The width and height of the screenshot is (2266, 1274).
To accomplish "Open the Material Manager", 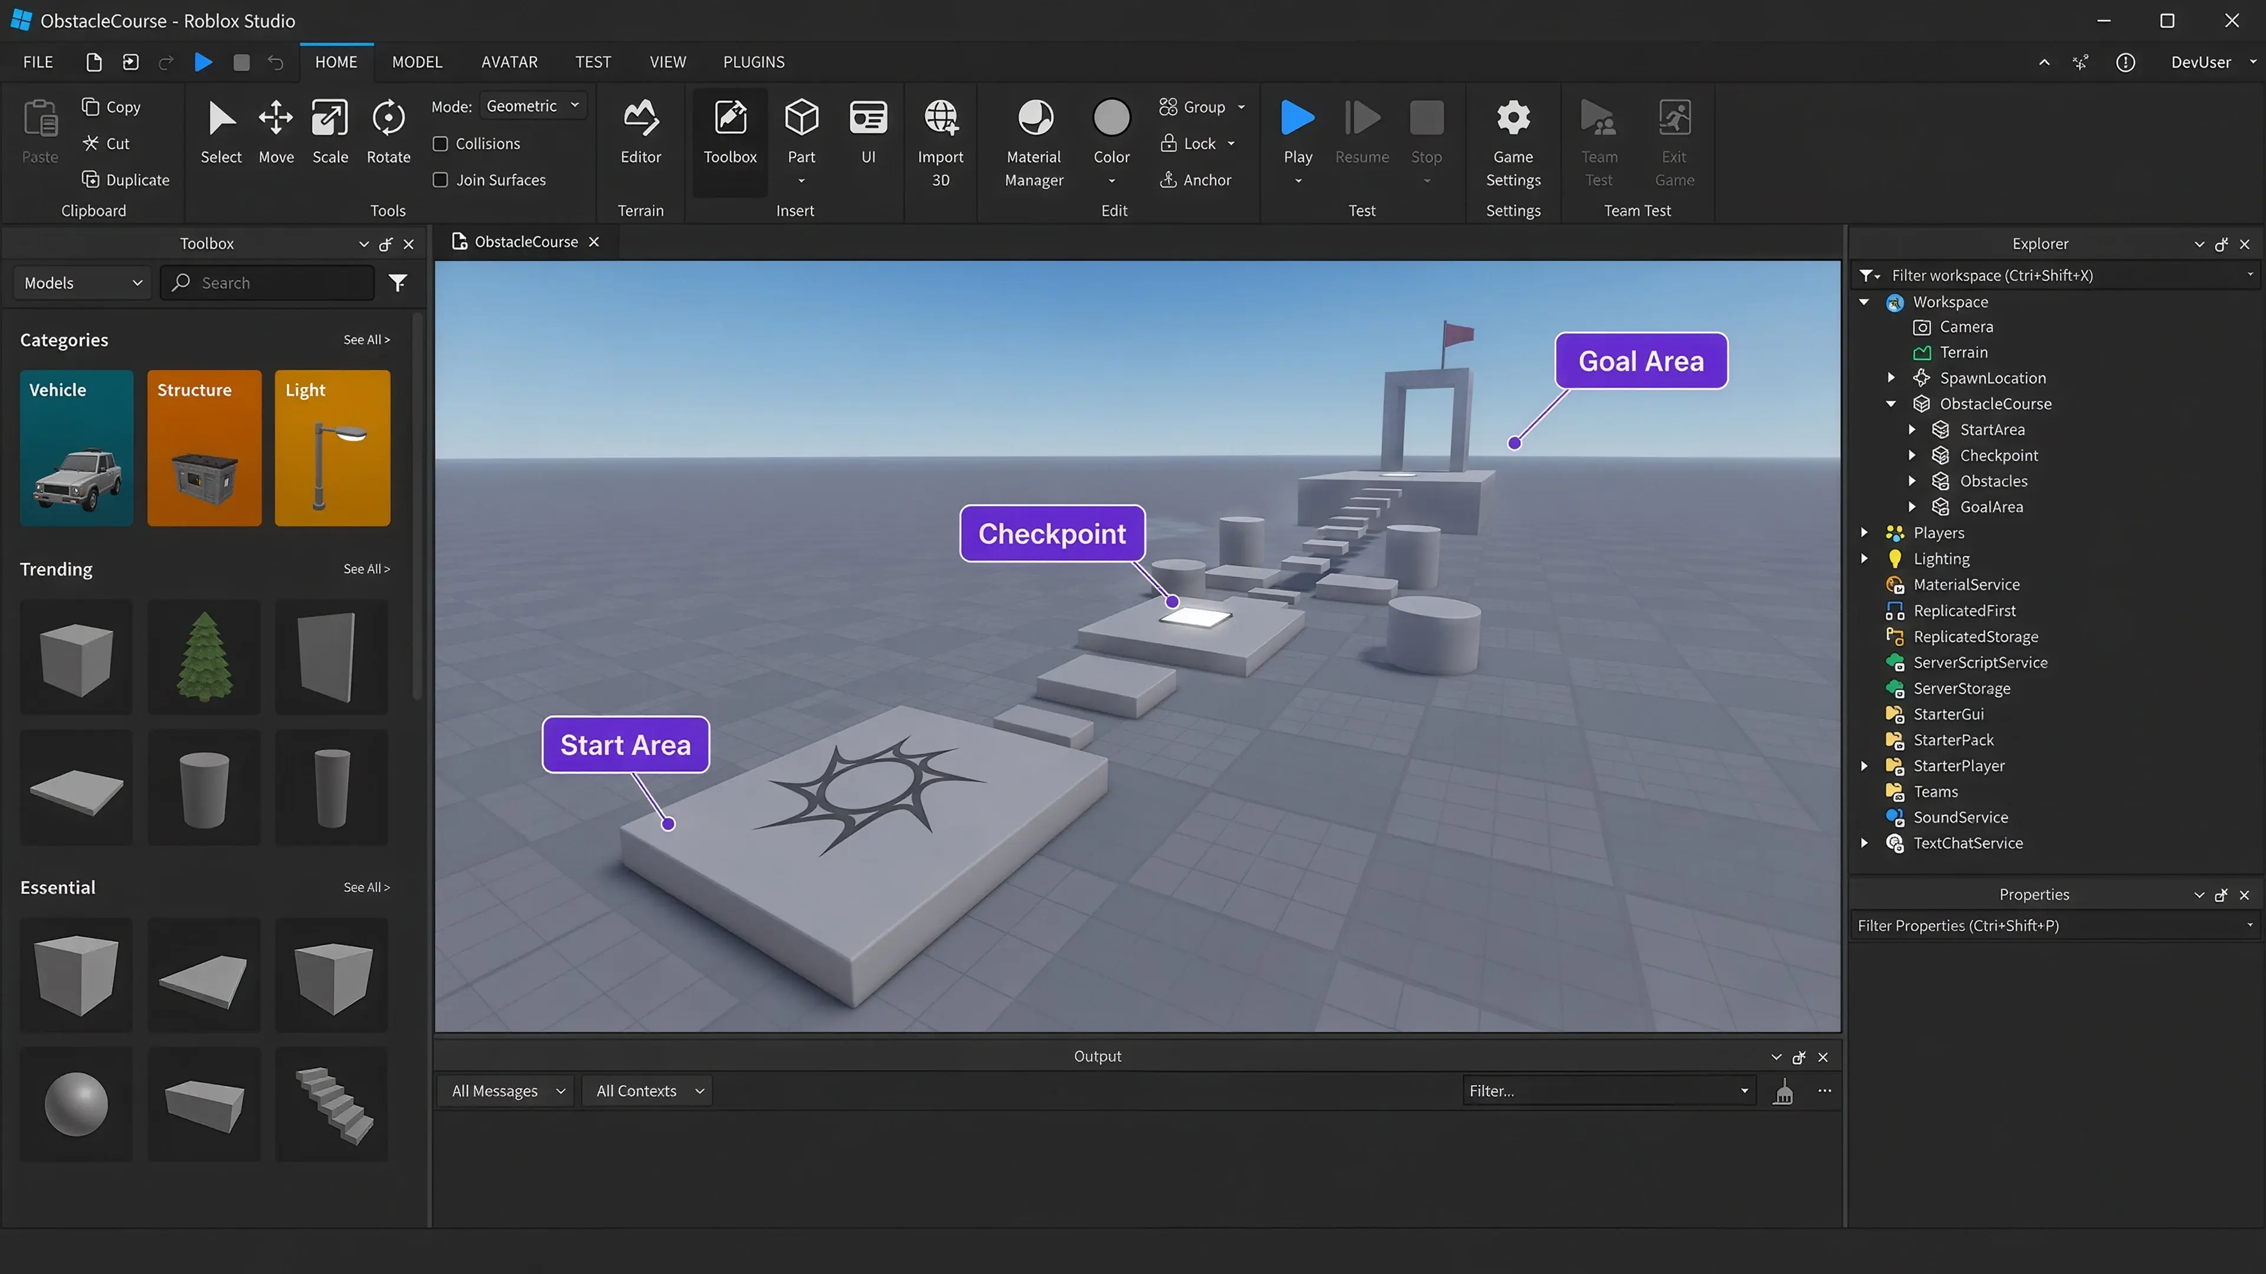I will click(x=1034, y=142).
